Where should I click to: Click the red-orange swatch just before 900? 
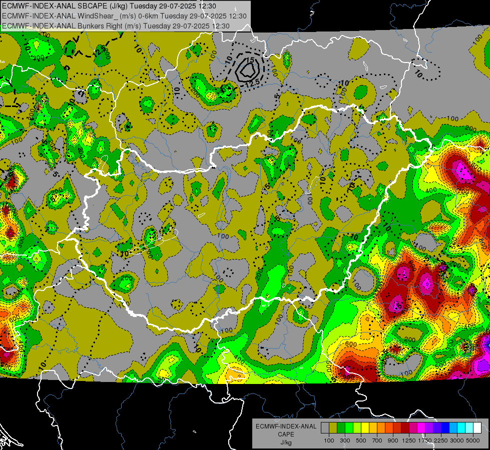click(389, 428)
